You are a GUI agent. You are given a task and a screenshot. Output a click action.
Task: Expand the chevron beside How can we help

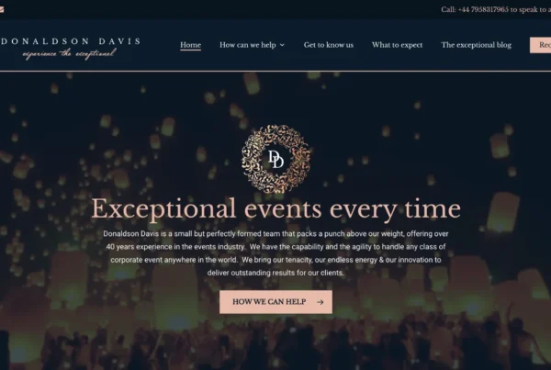pos(282,45)
